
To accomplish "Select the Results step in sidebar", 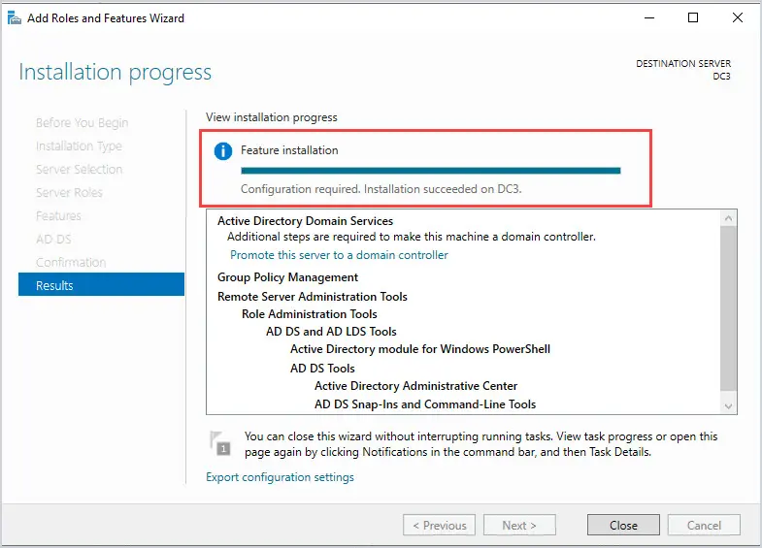I will (101, 285).
